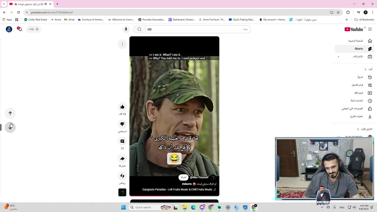The width and height of the screenshot is (377, 212).
Task: Open the three-dot menu beside the short
Action: 122,44
